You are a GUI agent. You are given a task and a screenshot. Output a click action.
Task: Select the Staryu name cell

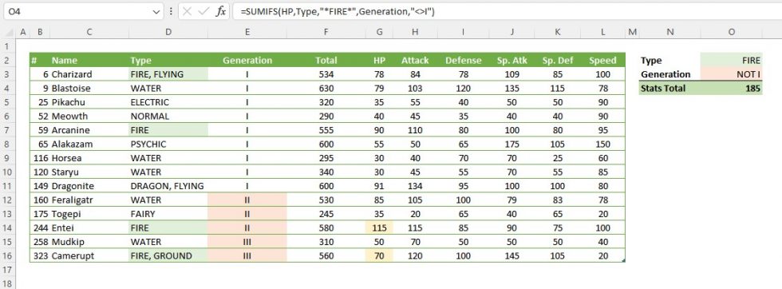coord(89,172)
